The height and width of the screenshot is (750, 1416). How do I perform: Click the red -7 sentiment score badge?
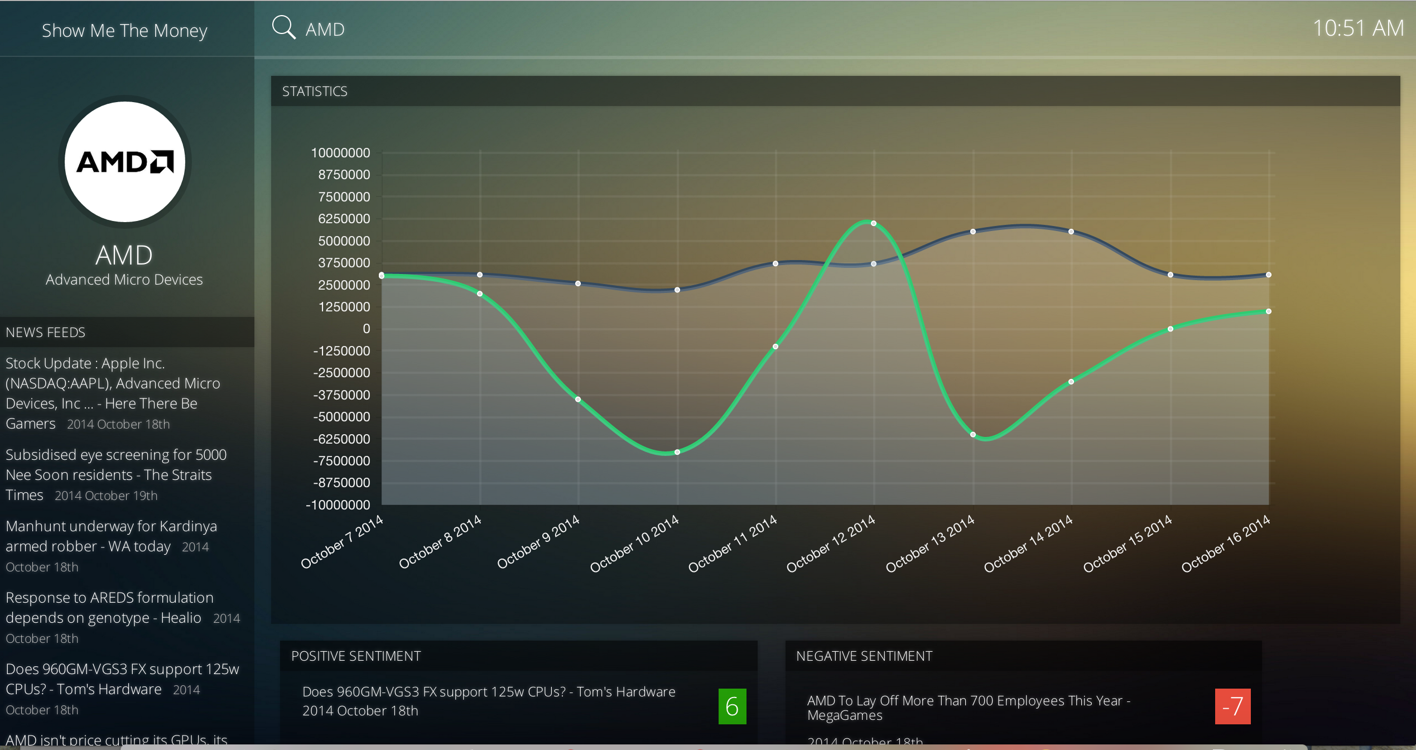click(1232, 706)
